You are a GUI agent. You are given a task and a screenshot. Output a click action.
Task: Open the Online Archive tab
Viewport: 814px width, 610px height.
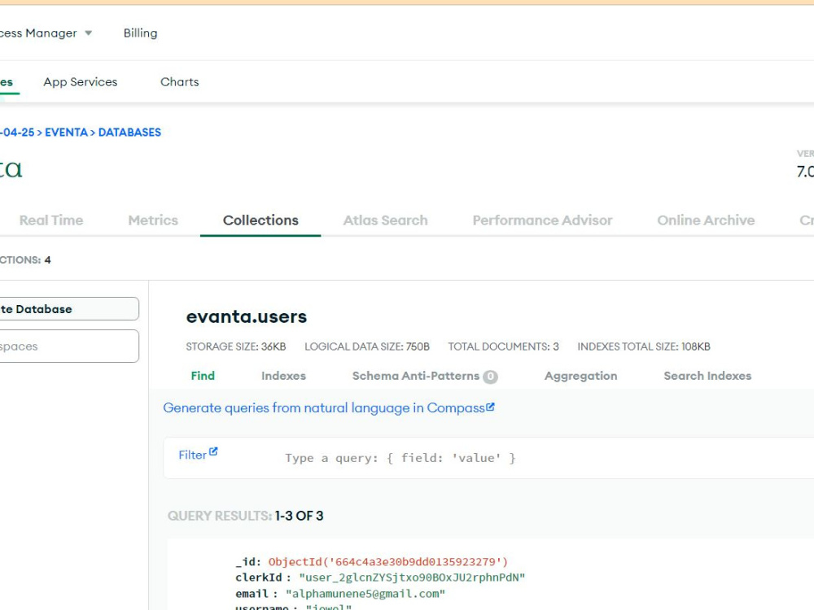(x=706, y=220)
